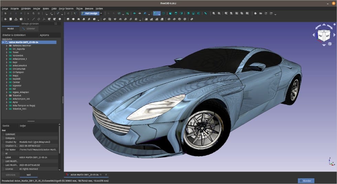Select the Pad tool in the toolbar

click(68, 19)
